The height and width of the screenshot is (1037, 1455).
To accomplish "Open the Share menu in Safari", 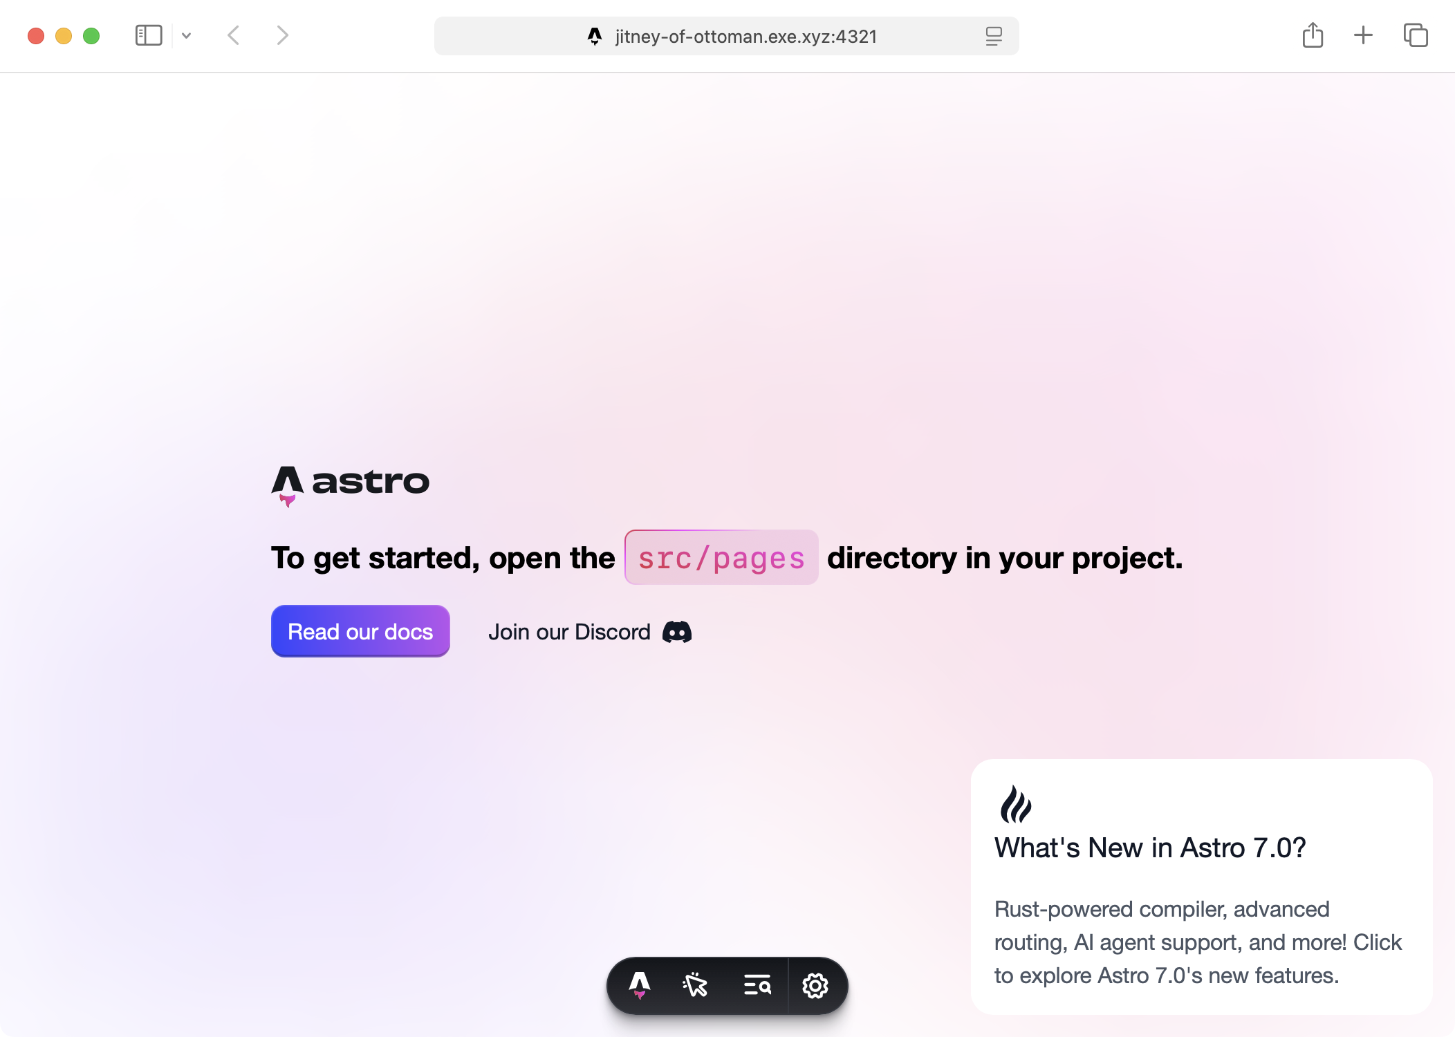I will tap(1313, 35).
